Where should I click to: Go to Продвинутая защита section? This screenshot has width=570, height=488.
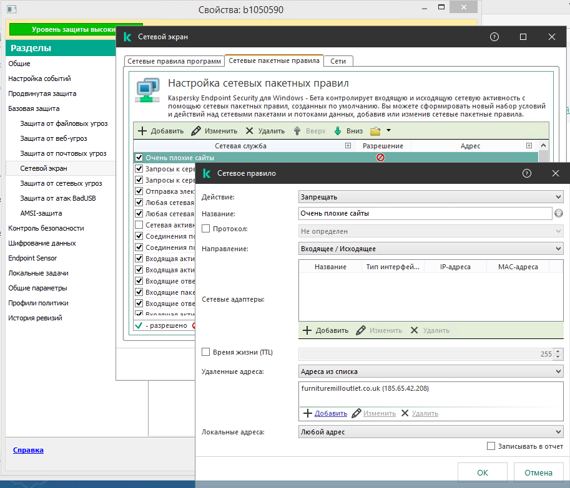42,93
